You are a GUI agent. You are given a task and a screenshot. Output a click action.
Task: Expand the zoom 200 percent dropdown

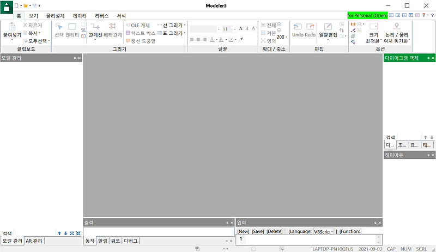(x=287, y=37)
